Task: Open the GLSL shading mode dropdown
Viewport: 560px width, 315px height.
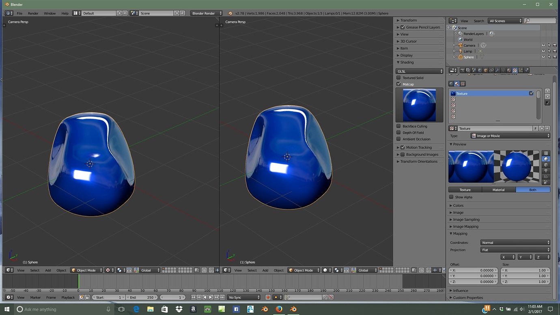Action: pyautogui.click(x=420, y=71)
